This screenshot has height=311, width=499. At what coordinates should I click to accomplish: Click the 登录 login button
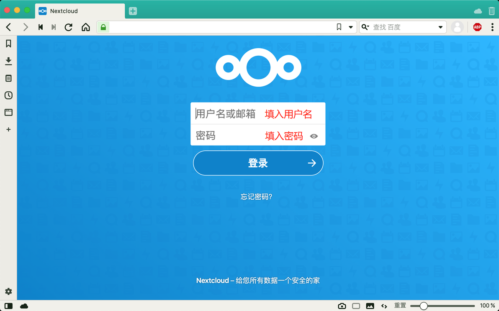pos(258,163)
